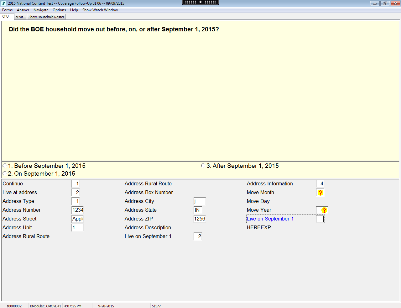Click the 'Address State' label

(141, 210)
